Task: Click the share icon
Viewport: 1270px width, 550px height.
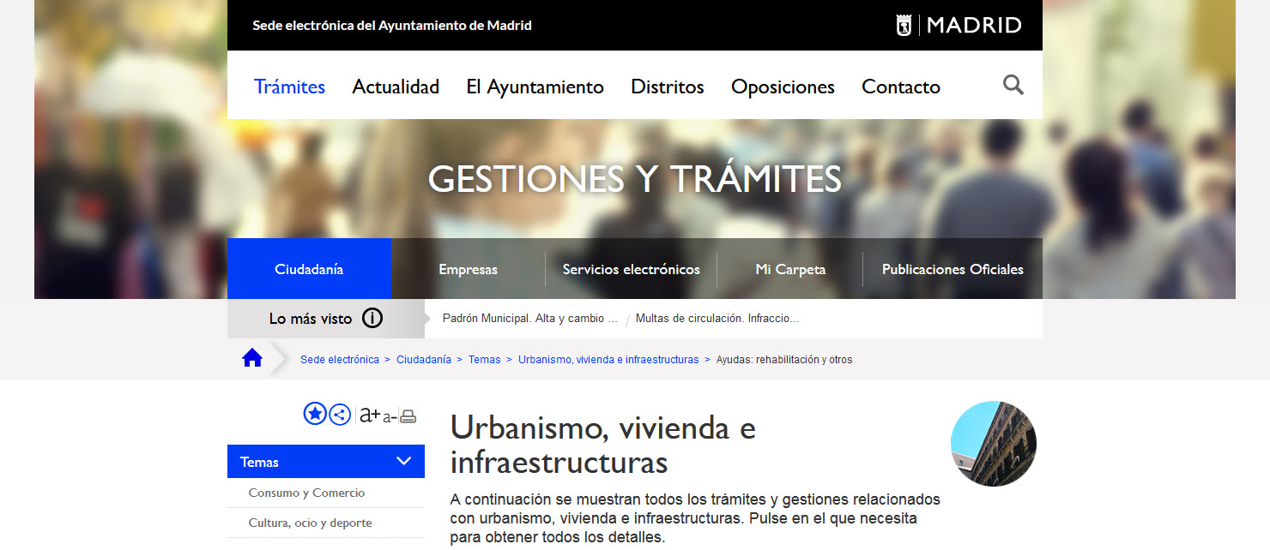Action: [x=340, y=415]
